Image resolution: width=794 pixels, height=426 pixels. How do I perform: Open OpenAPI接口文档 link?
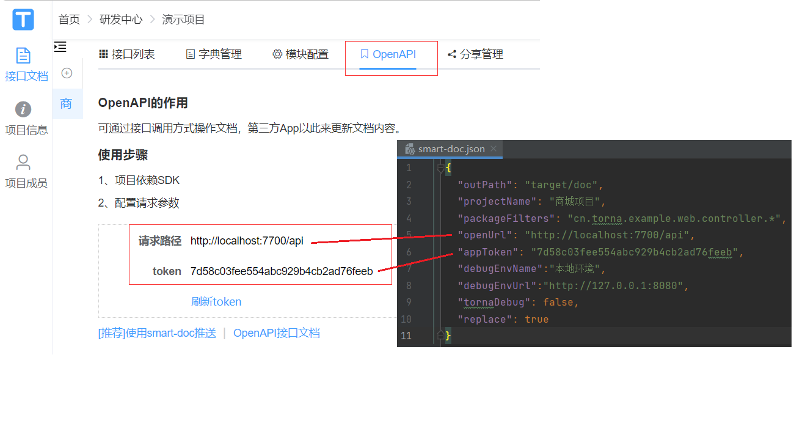(x=277, y=333)
